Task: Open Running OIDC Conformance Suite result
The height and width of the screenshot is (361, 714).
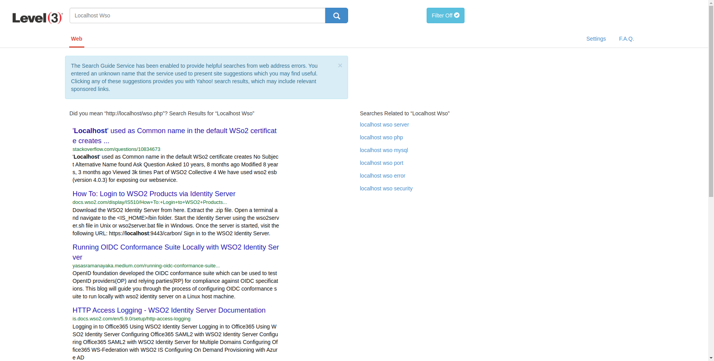Action: (176, 252)
